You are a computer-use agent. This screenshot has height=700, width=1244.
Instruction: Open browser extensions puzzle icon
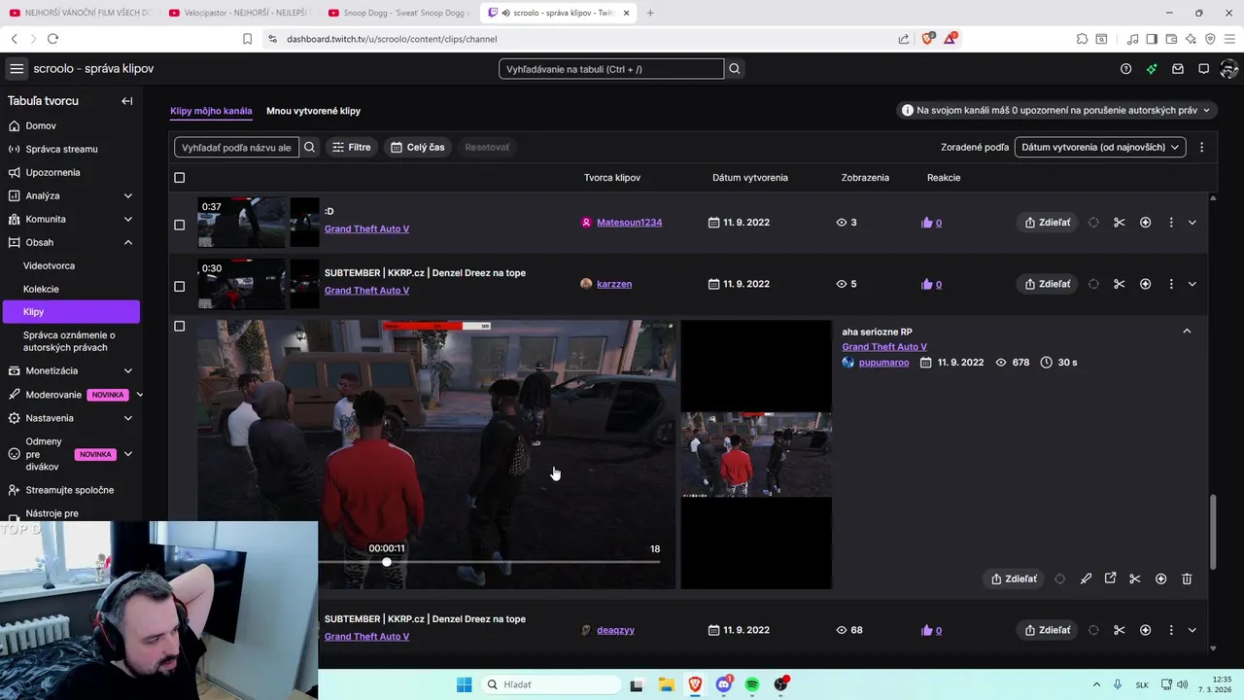(1082, 39)
